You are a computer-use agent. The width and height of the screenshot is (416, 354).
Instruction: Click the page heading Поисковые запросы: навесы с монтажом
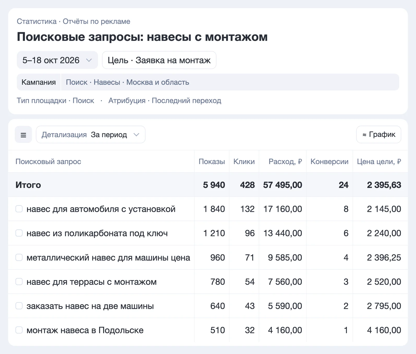pos(142,37)
